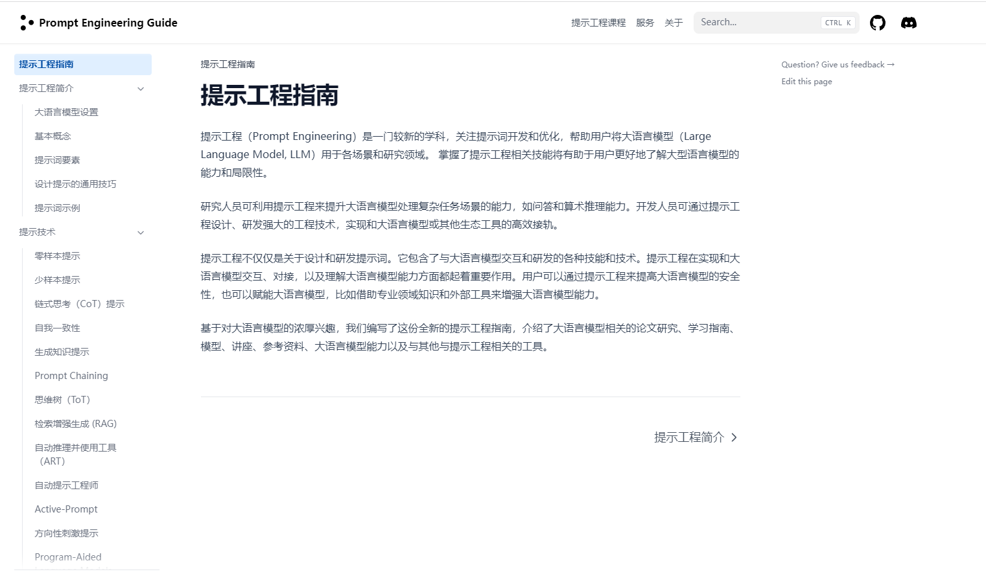Open the 关于 nav item
Screen dimensions: 986x576
click(x=674, y=23)
